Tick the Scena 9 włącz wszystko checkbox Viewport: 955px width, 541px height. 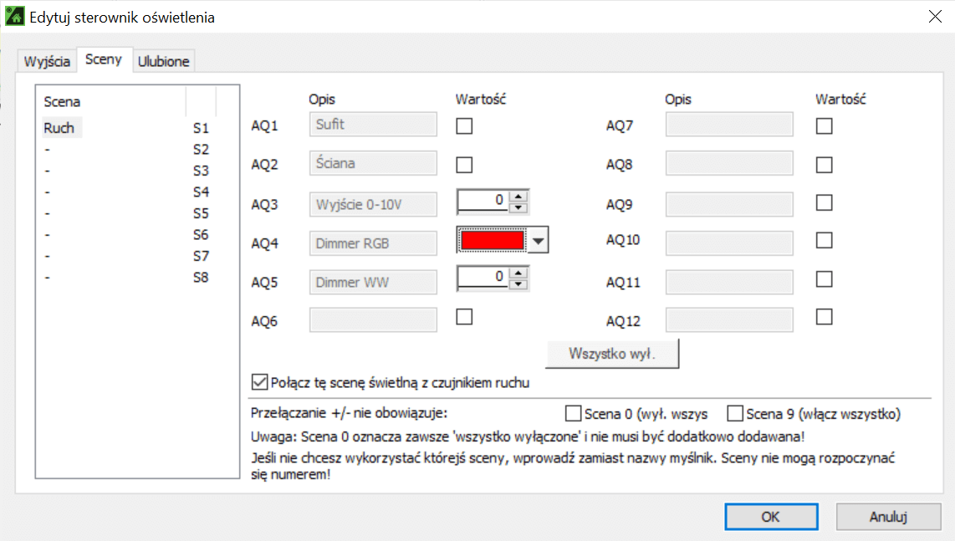click(x=735, y=413)
